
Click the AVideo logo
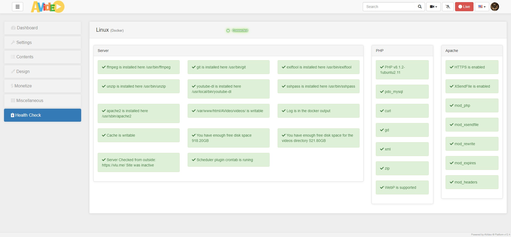(48, 7)
